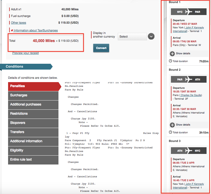Click the airplane icon in PAR-ATH banner

[x=188, y=79]
